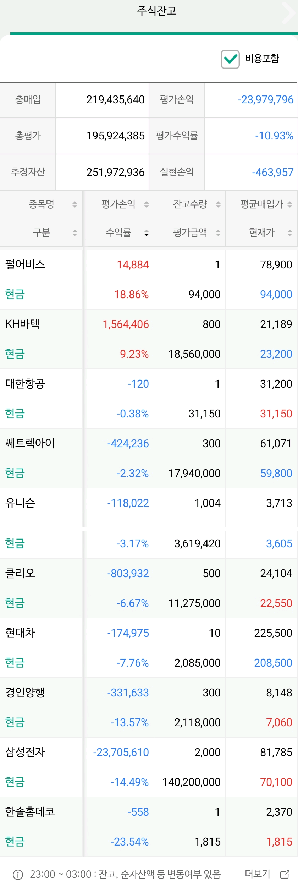This screenshot has width=298, height=892.
Task: Select the 주식잔고 tab title
Action: pyautogui.click(x=156, y=11)
